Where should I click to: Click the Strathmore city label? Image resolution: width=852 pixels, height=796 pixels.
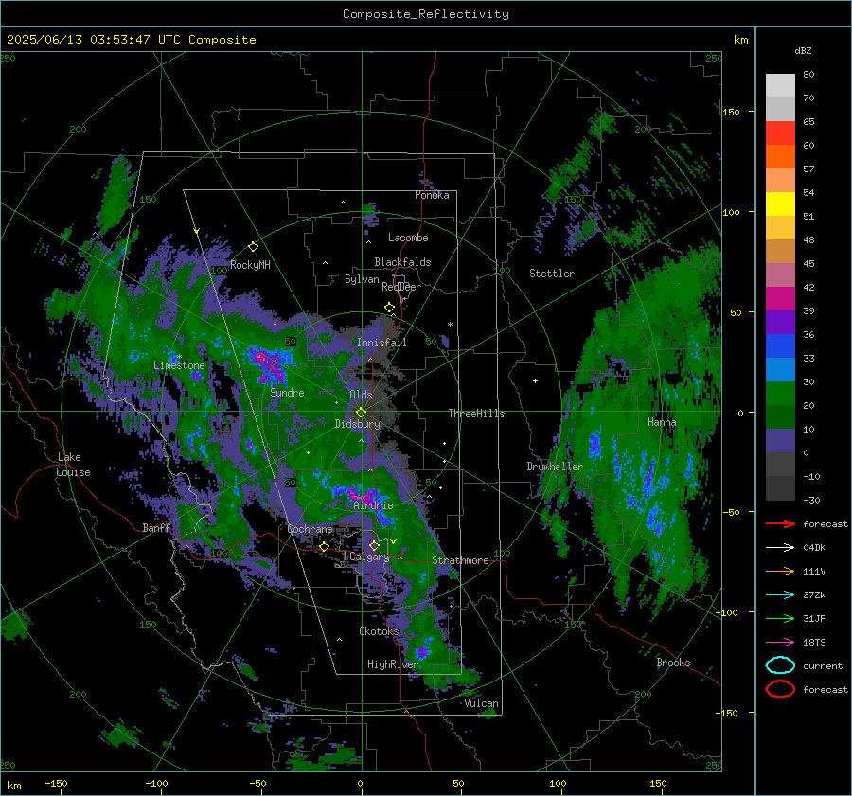pos(460,560)
